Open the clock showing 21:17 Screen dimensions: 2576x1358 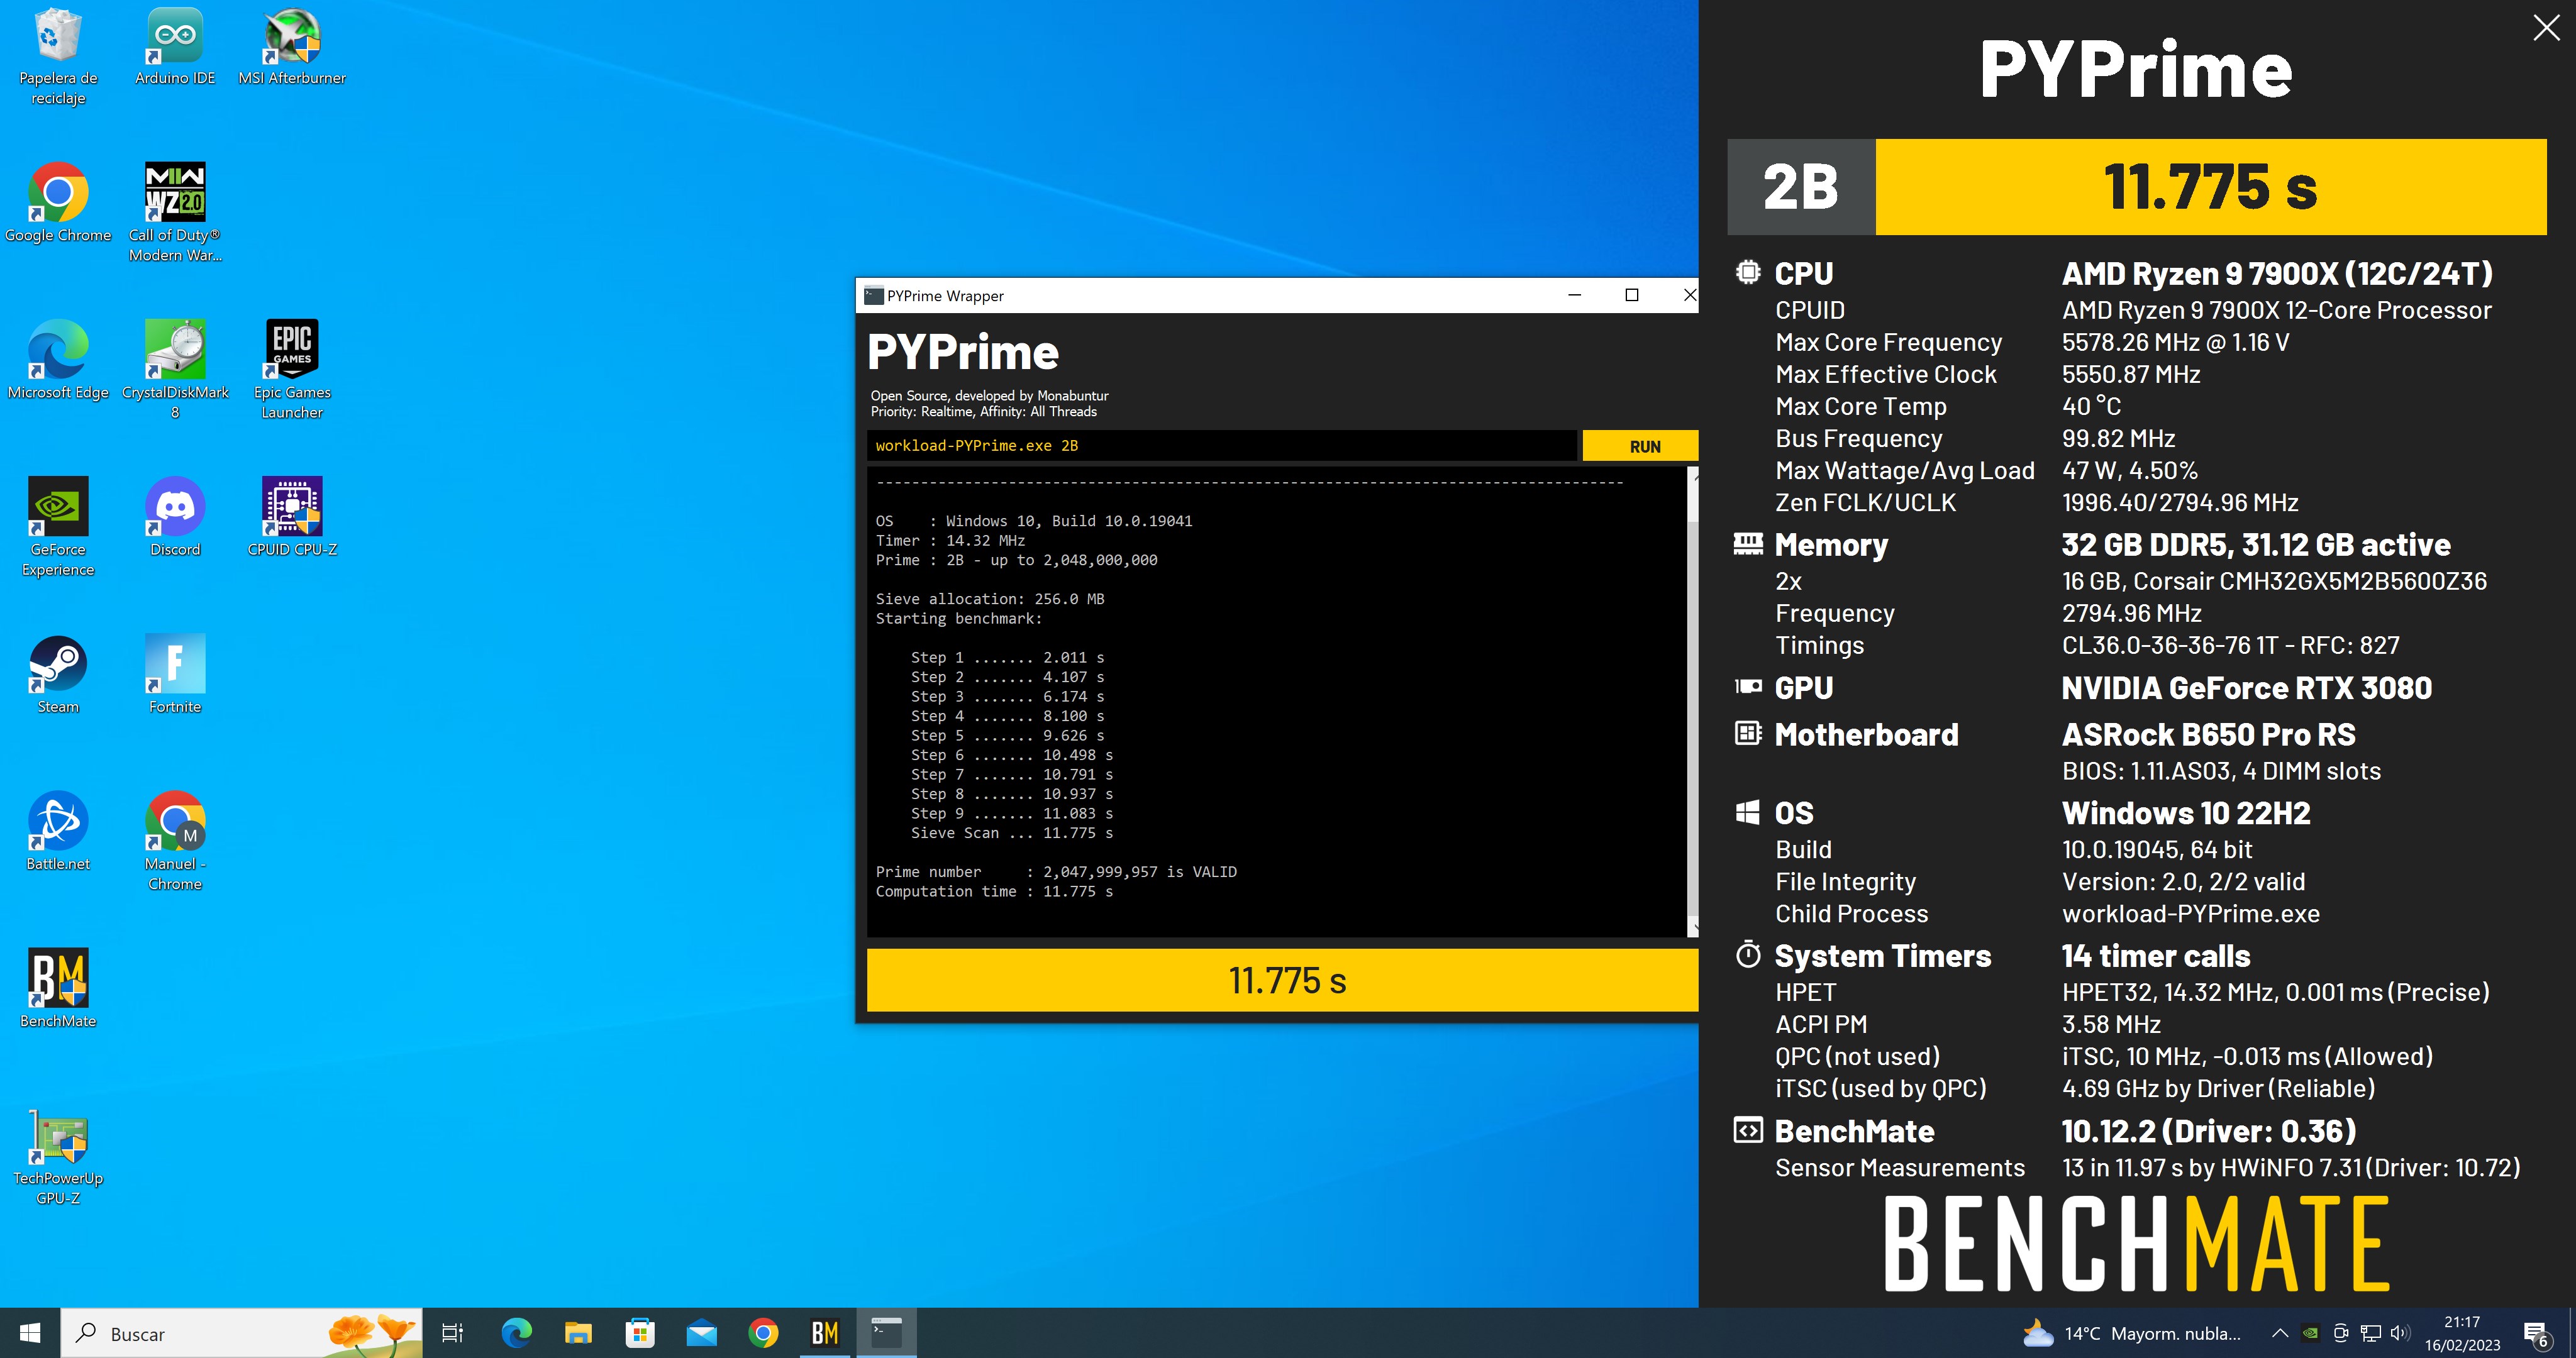coord(2462,1333)
